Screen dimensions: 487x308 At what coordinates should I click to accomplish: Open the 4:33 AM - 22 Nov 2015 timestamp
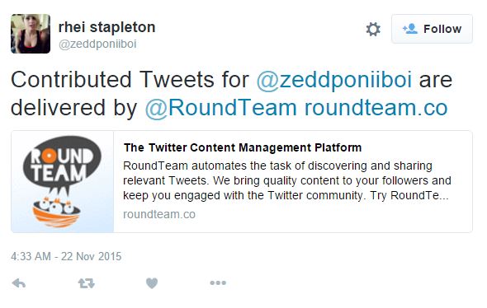click(x=66, y=257)
